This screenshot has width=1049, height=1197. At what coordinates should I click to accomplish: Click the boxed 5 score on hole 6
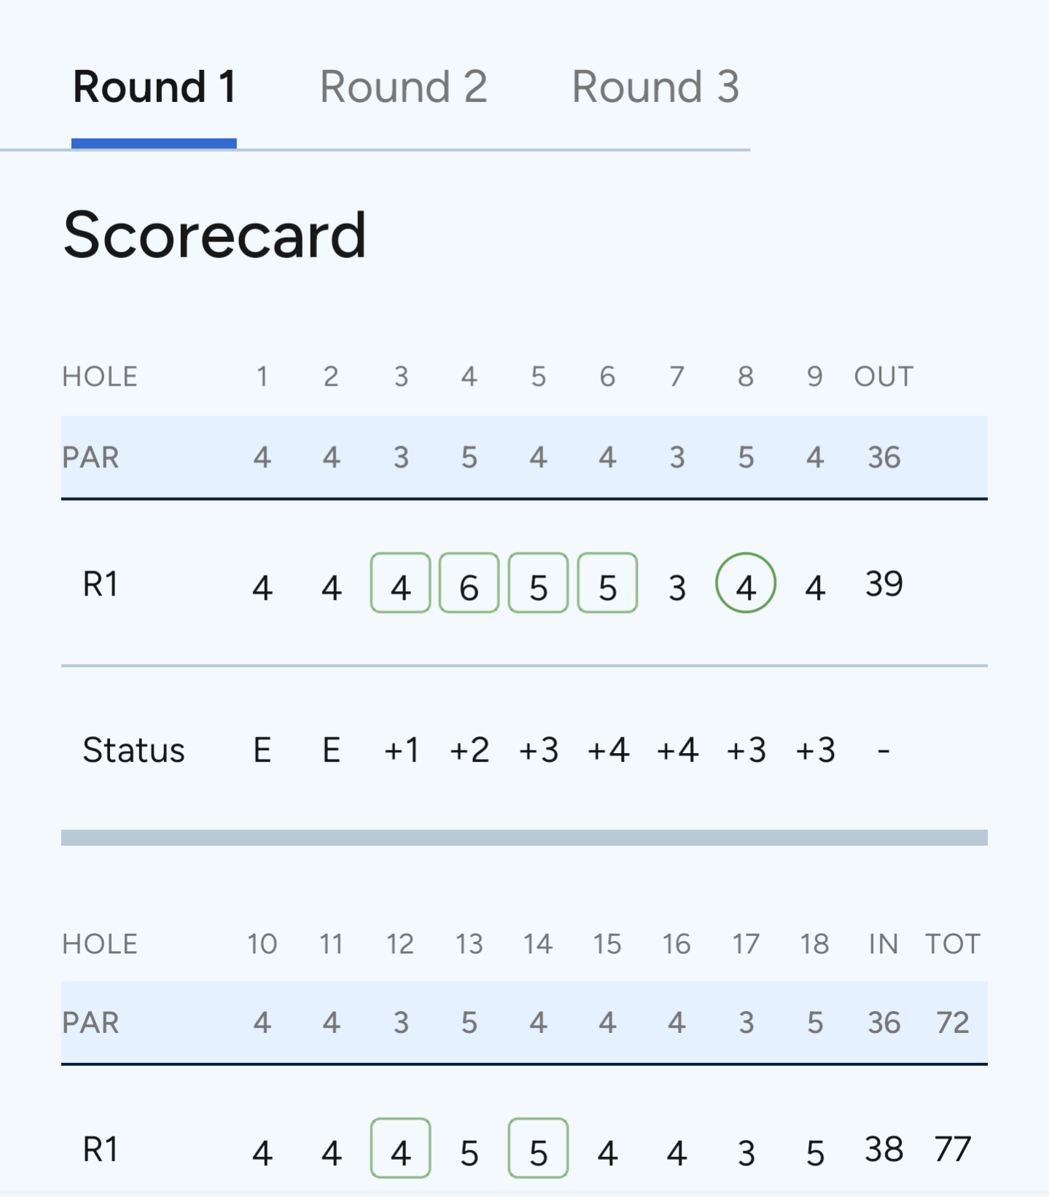(x=607, y=583)
